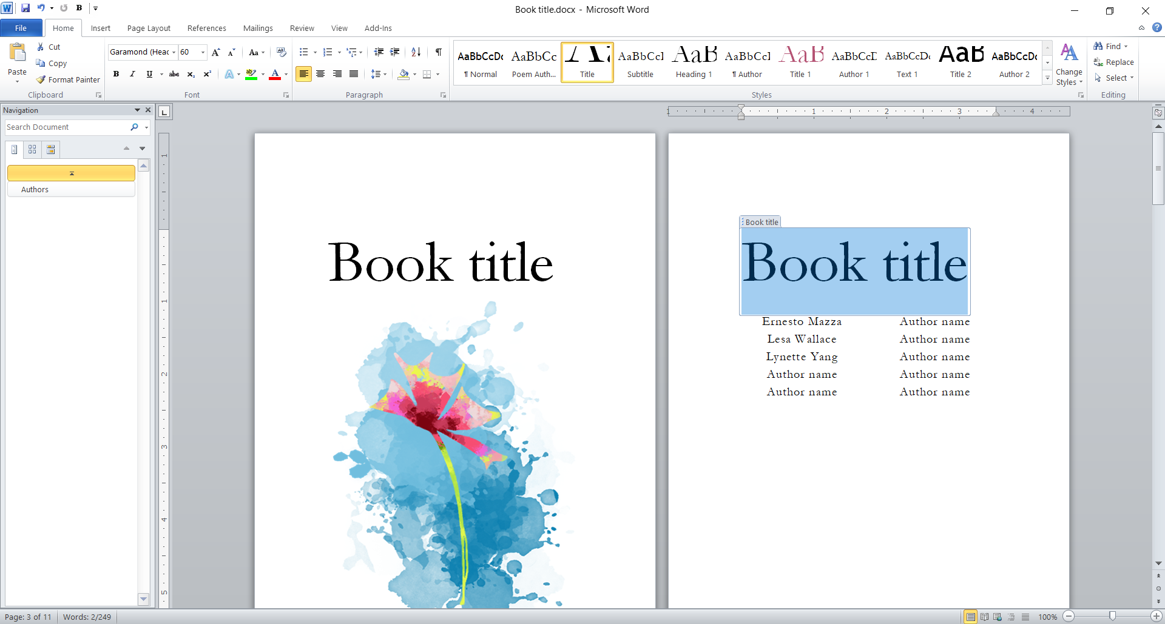
Task: Toggle center text alignment
Action: (x=320, y=74)
